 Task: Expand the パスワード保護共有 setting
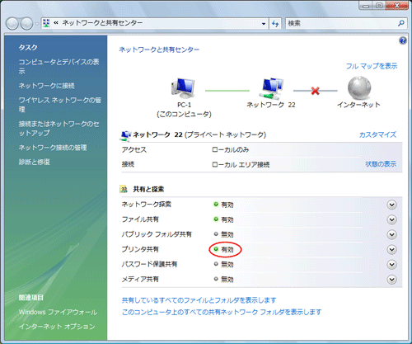391,265
